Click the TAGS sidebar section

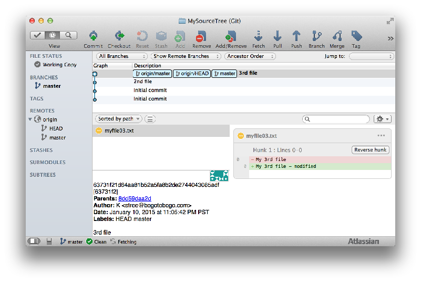pos(36,99)
